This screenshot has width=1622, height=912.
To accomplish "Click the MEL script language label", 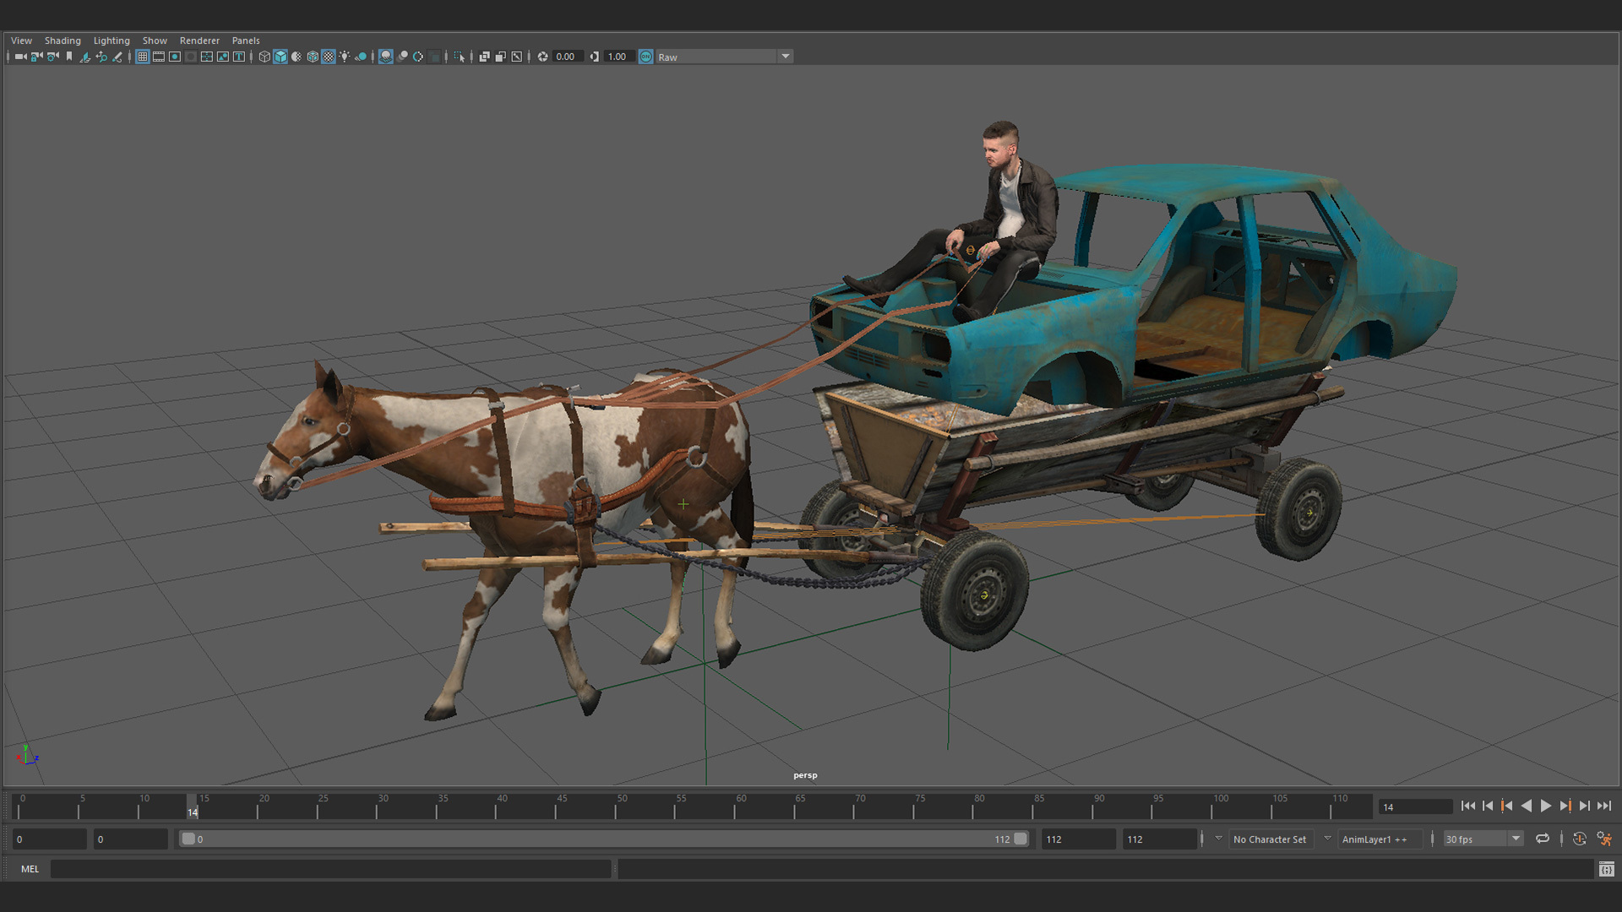I will 30,869.
